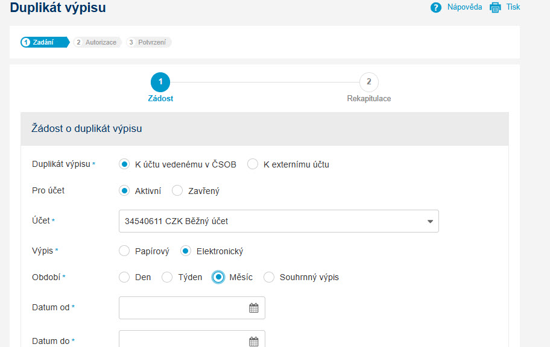Click the Nápověda link text
This screenshot has height=347, width=550.
pos(464,7)
